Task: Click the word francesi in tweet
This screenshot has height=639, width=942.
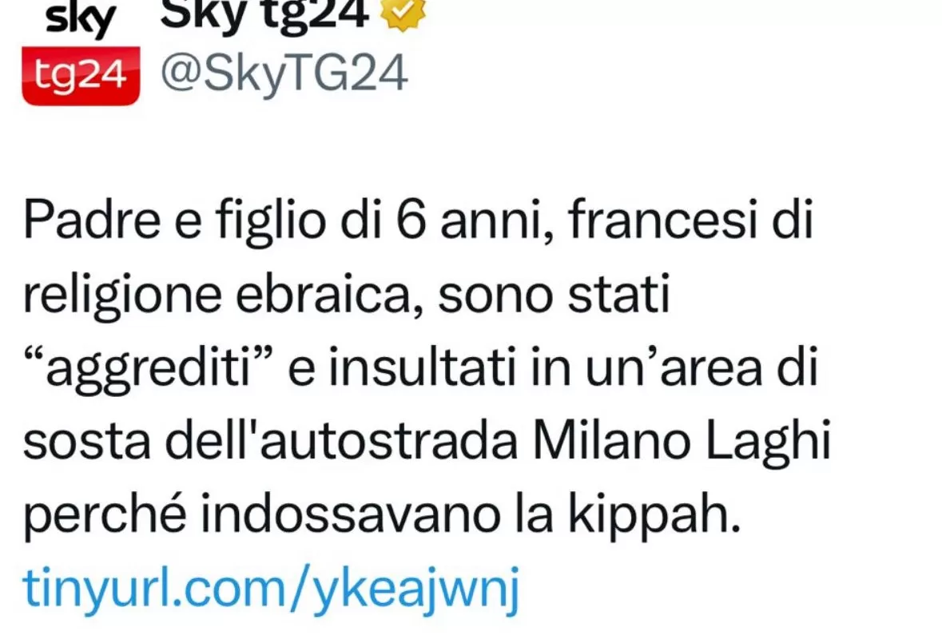Action: (x=662, y=219)
